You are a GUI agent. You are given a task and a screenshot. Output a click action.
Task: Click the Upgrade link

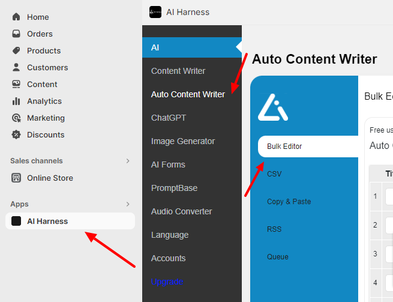click(167, 282)
